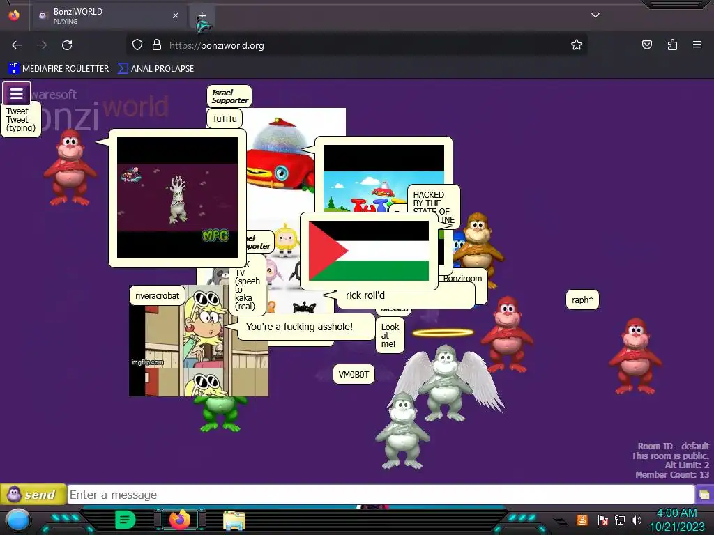The image size is (714, 535).
Task: Click the Member Count: 13 text
Action: (672, 474)
